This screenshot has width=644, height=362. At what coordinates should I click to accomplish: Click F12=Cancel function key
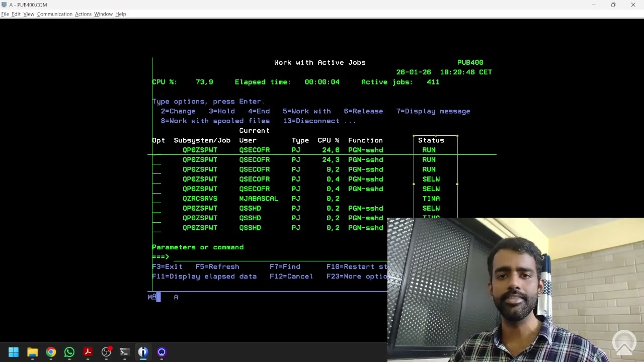click(x=291, y=277)
